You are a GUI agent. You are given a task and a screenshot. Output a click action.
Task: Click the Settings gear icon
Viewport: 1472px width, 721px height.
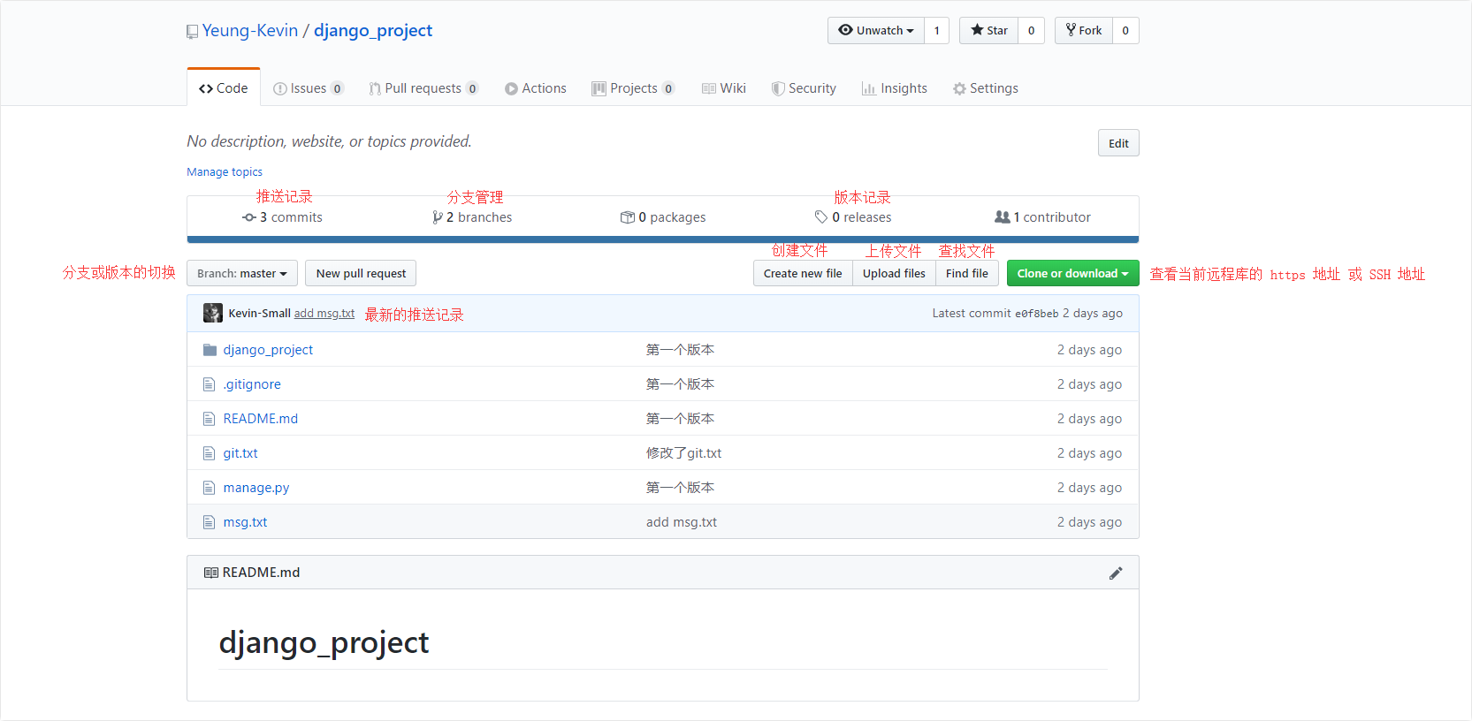click(959, 88)
